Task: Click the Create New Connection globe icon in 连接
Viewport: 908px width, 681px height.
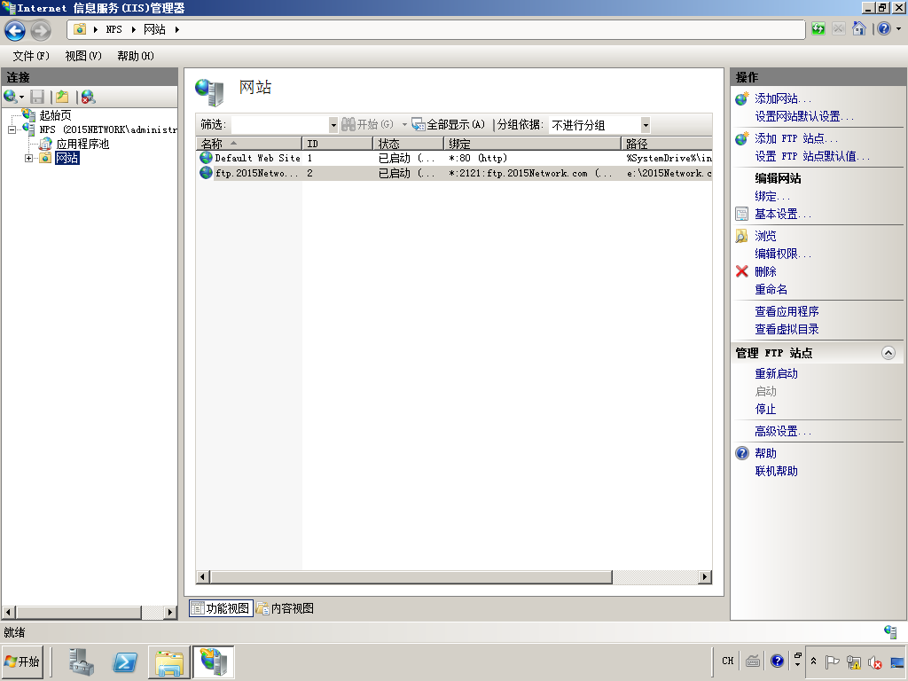Action: [10, 96]
